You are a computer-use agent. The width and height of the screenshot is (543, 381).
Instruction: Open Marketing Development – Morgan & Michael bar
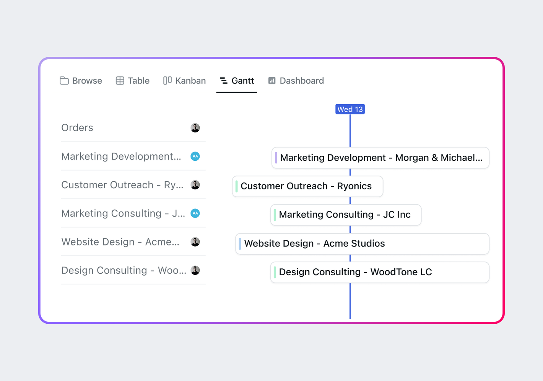click(381, 158)
